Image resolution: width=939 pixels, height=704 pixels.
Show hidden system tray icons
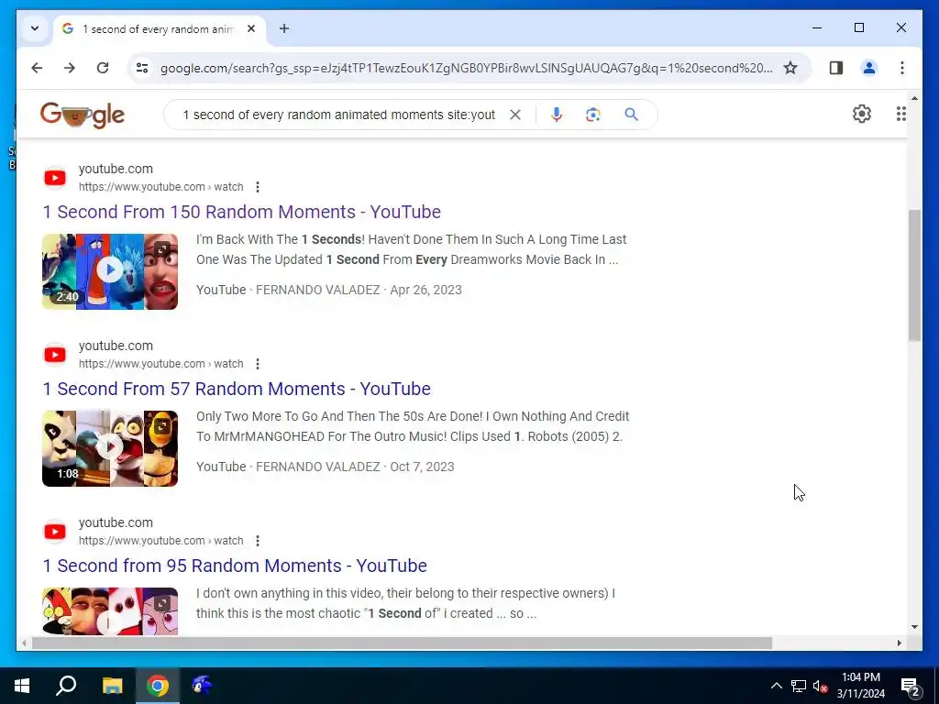[x=776, y=686]
